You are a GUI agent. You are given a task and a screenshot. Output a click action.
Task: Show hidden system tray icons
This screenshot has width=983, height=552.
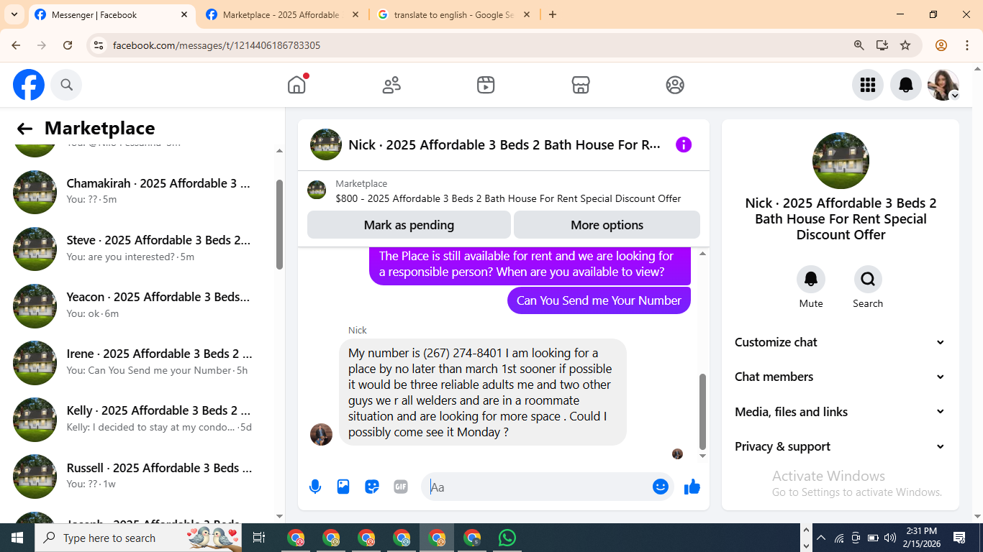point(820,538)
